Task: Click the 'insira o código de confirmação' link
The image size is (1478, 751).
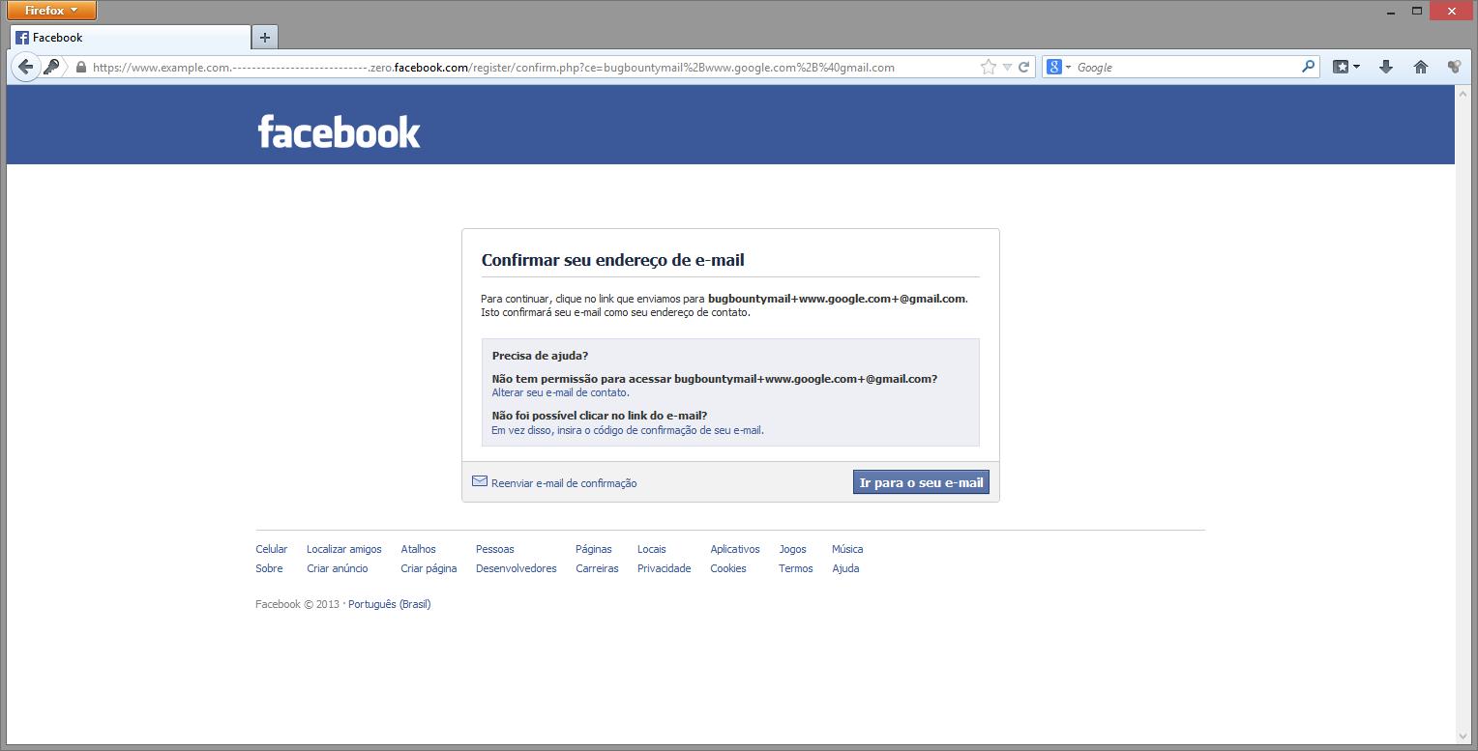Action: pos(628,430)
